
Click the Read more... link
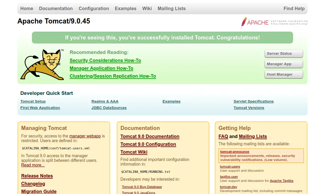[33, 165]
